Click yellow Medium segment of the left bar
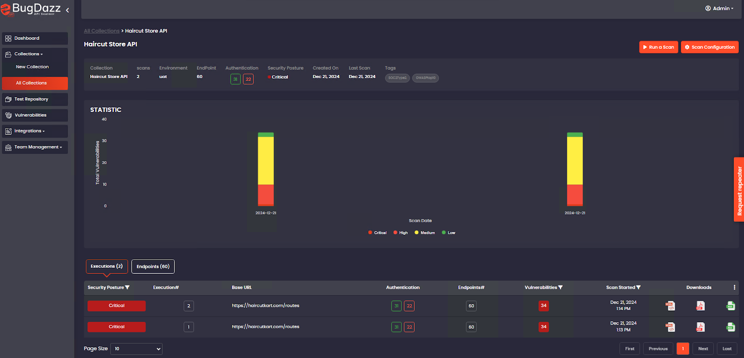The height and width of the screenshot is (358, 744). point(266,160)
